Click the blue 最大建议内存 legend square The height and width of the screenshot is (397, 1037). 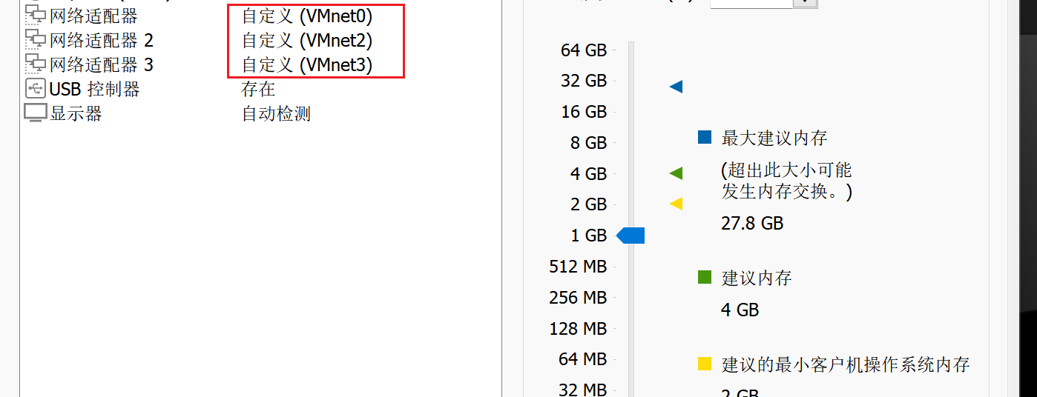click(705, 138)
